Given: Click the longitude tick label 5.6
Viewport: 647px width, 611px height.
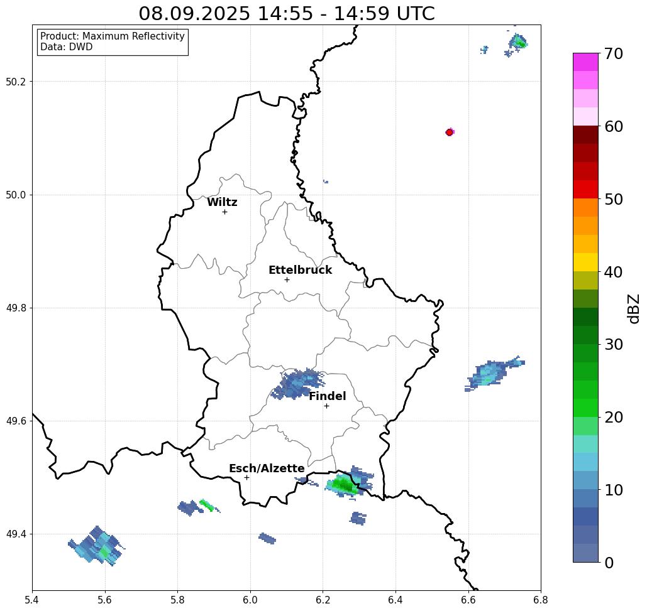Looking at the screenshot, I should pos(105,600).
